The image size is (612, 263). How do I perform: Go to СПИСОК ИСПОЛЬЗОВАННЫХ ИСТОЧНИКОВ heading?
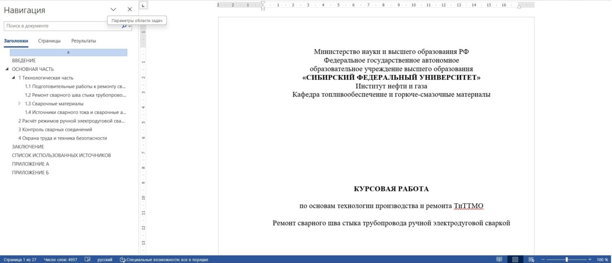coord(61,155)
